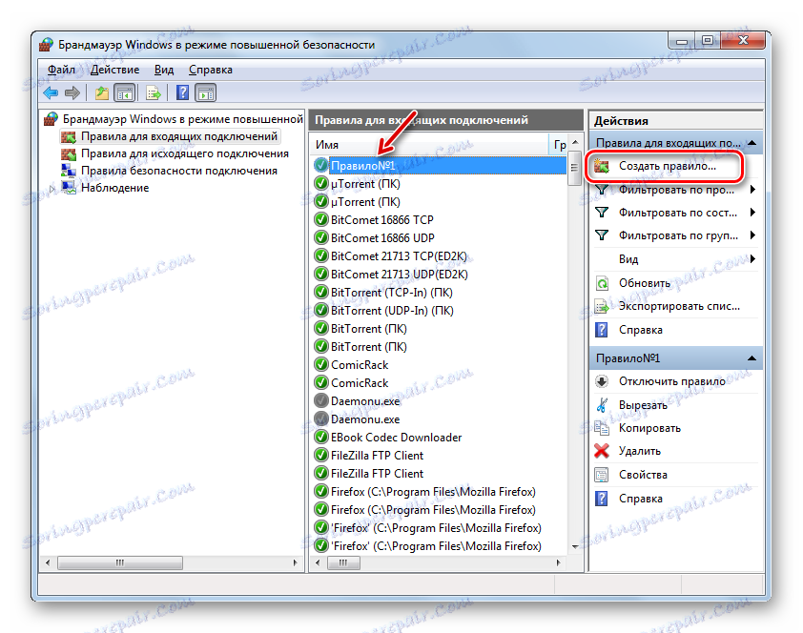Select Правила безопасности подключения node
Image resolution: width=803 pixels, height=633 pixels.
point(179,171)
